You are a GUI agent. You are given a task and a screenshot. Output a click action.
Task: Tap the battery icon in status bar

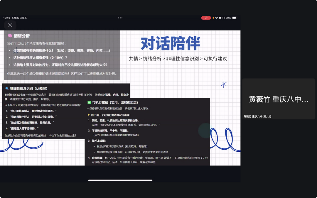(x=235, y=18)
